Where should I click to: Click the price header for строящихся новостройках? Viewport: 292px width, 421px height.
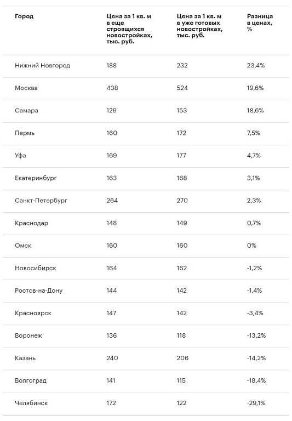pos(129,29)
